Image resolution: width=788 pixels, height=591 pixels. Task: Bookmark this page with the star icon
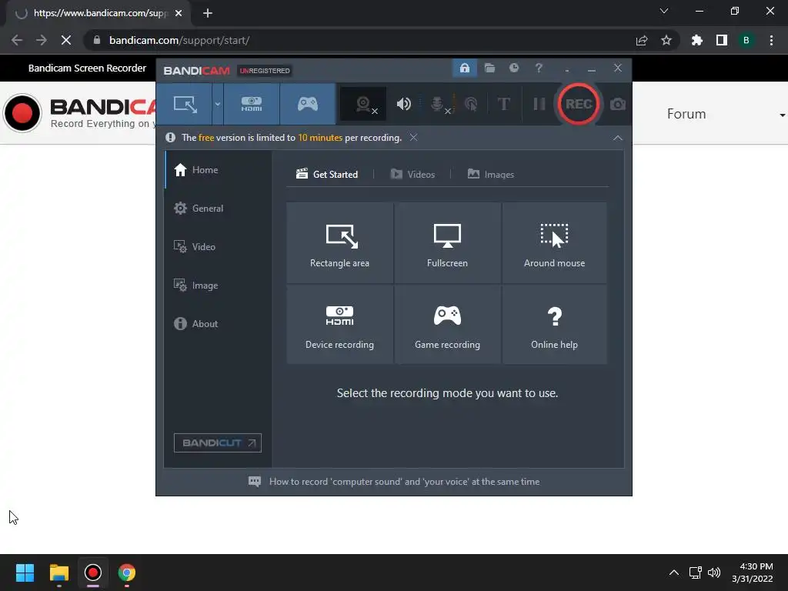tap(666, 40)
